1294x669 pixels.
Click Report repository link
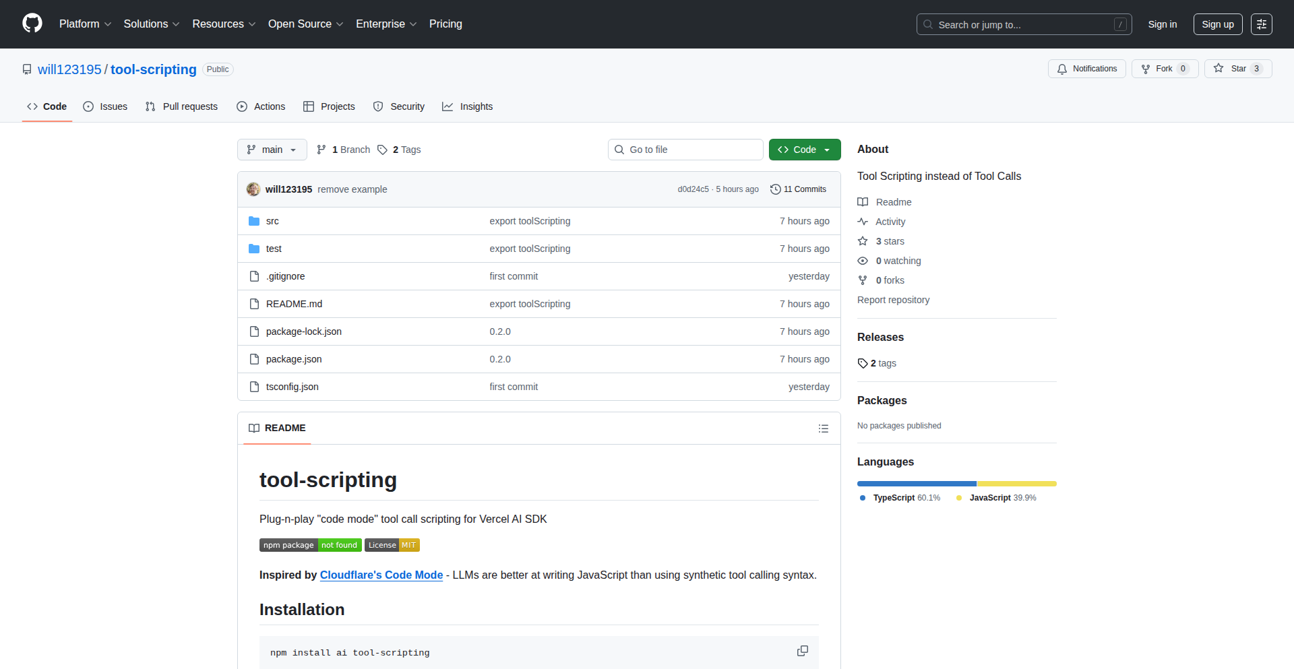(893, 300)
